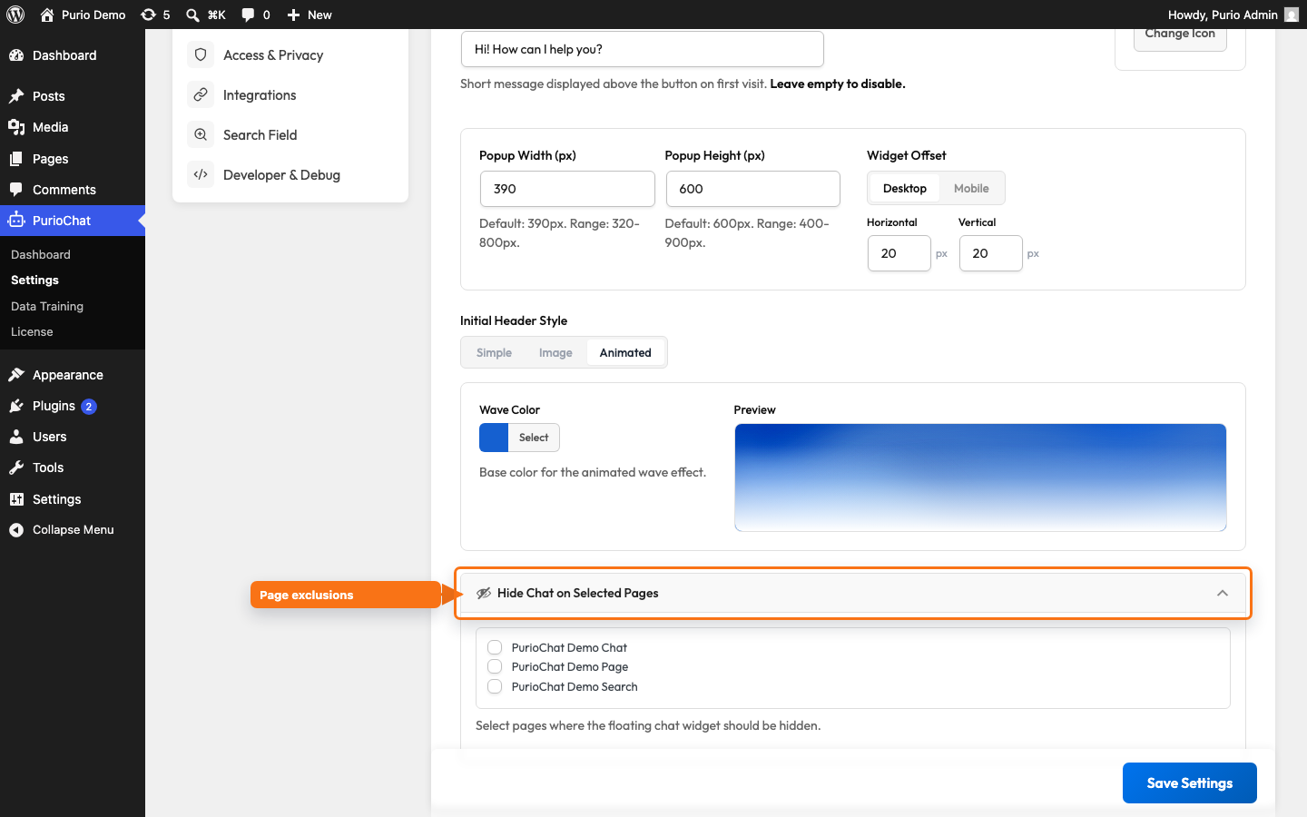This screenshot has width=1307, height=817.
Task: Click Collapse Menu label in sidebar
Action: [x=74, y=530]
